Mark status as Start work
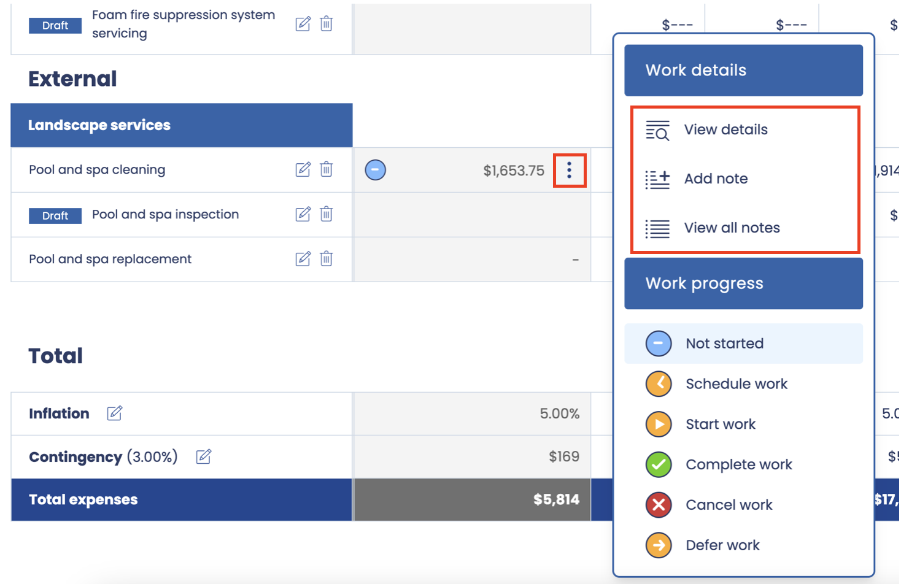 tap(720, 425)
